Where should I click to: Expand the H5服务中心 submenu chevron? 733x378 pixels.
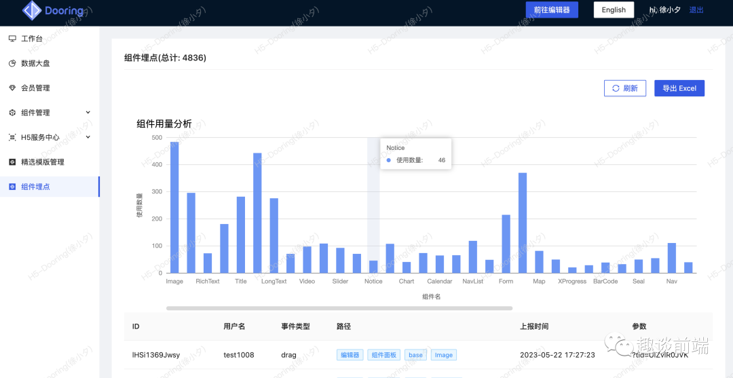click(88, 137)
